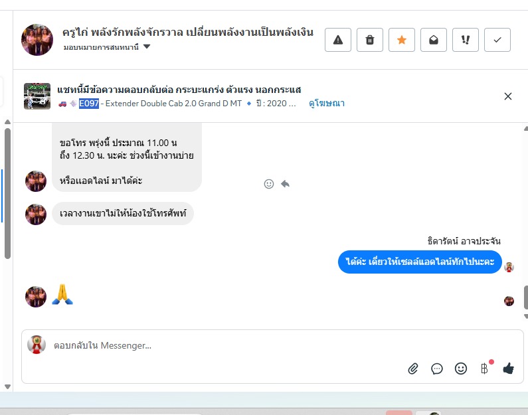Open emoji picker in message composer
This screenshot has height=415, width=528.
point(461,369)
